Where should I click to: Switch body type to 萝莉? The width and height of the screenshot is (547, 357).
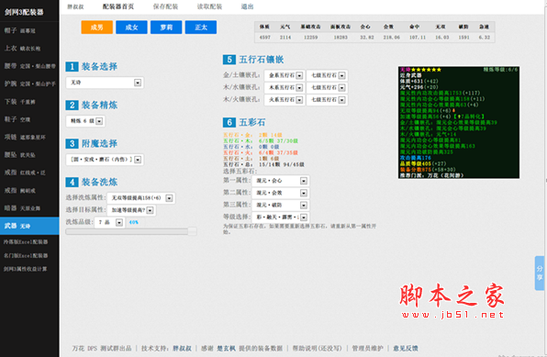tap(166, 28)
